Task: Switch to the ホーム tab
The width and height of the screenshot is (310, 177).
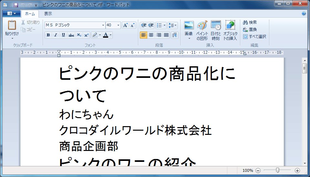Action: tap(30, 14)
